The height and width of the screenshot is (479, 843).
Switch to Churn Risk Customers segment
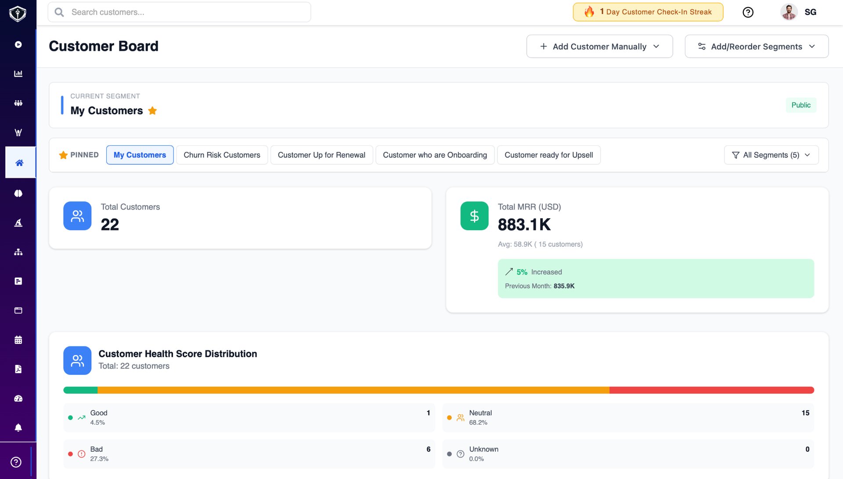tap(222, 155)
